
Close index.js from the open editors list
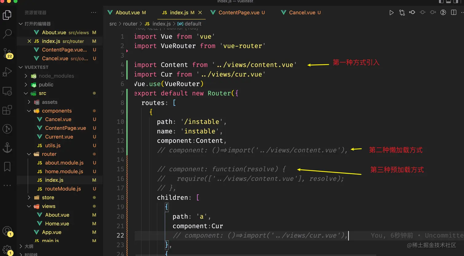coord(29,41)
